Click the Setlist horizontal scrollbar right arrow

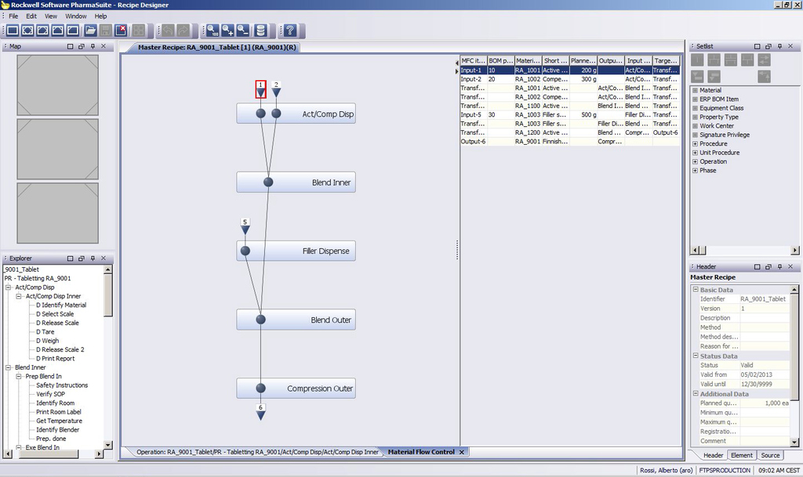795,251
